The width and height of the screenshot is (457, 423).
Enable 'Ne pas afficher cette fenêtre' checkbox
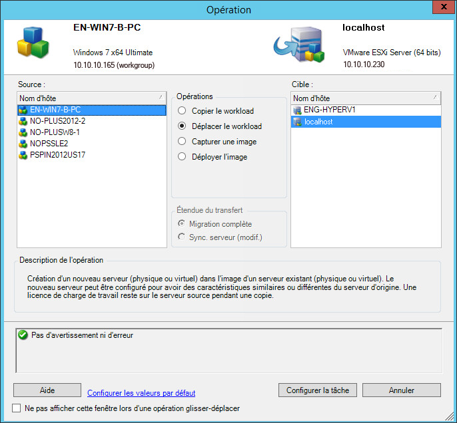(x=17, y=408)
